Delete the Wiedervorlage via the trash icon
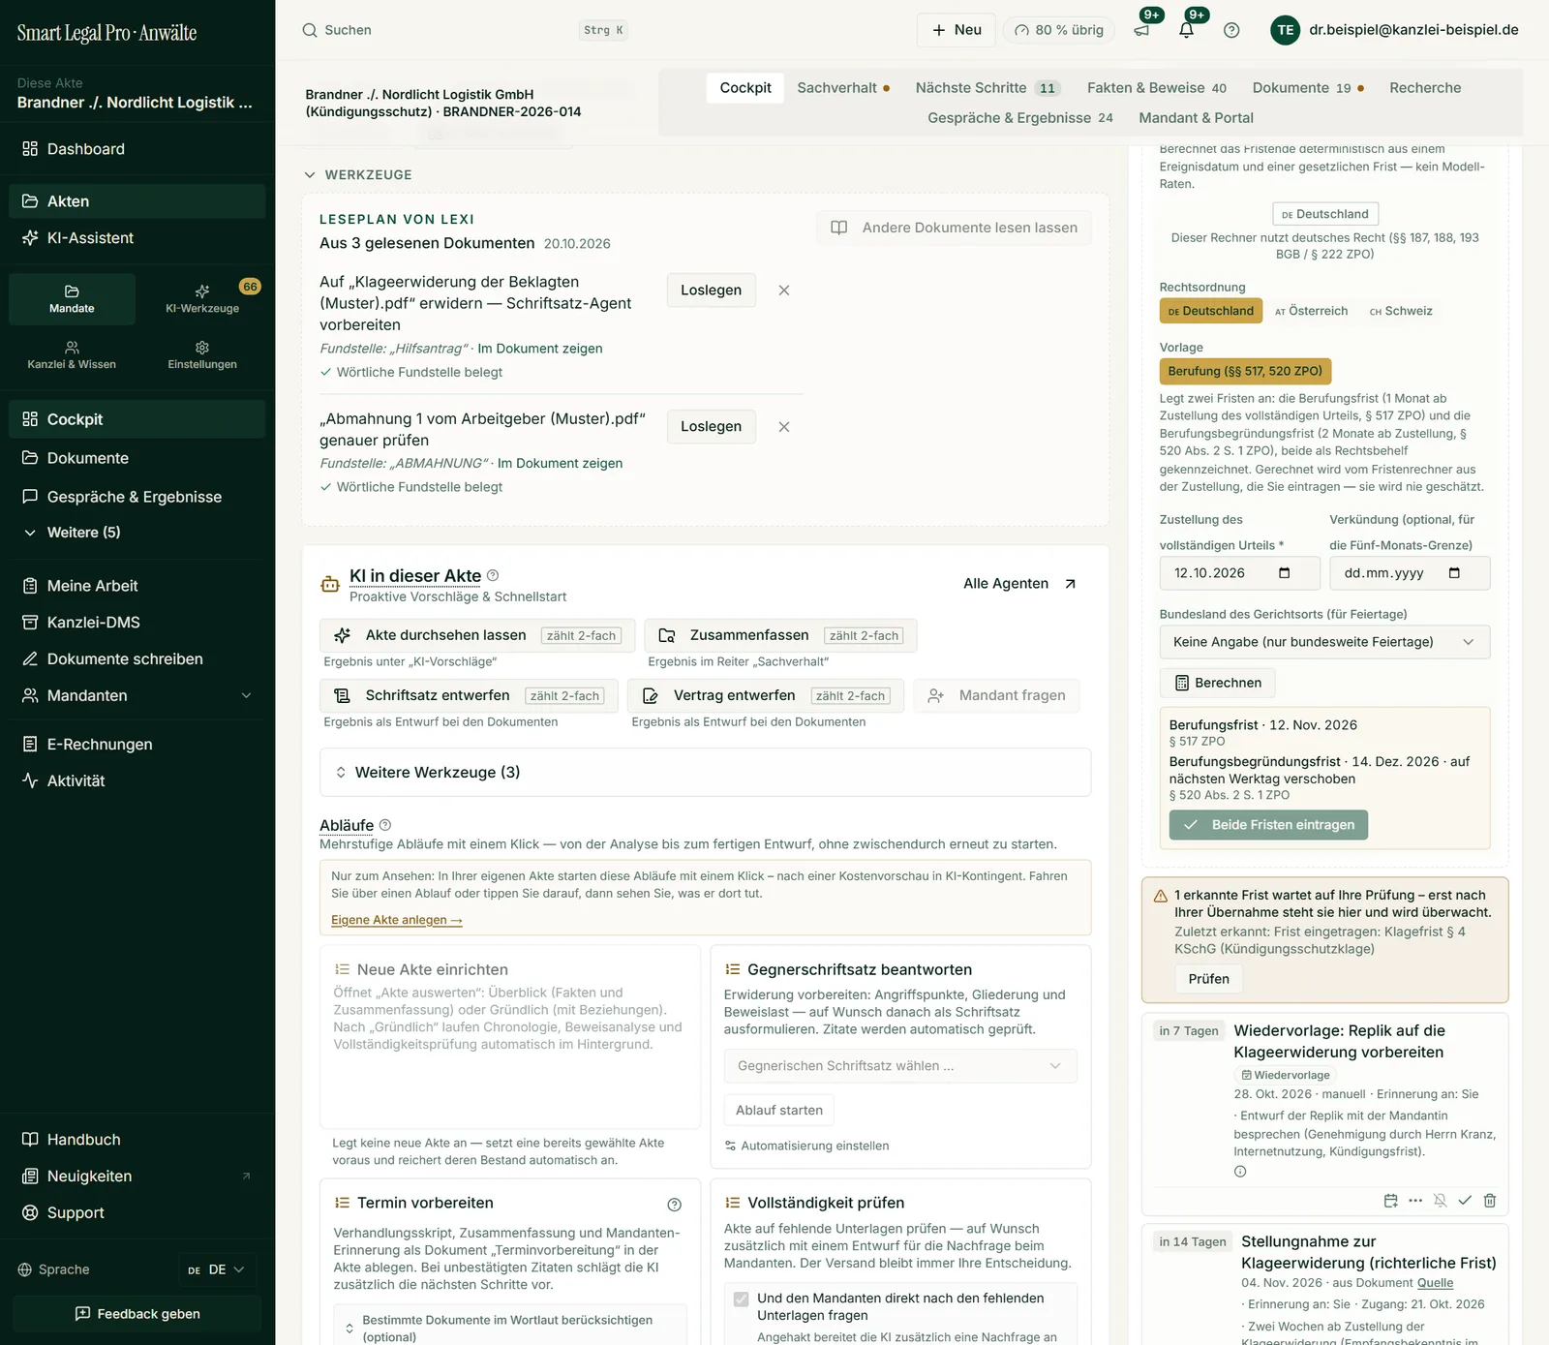The width and height of the screenshot is (1549, 1345). (x=1490, y=1201)
